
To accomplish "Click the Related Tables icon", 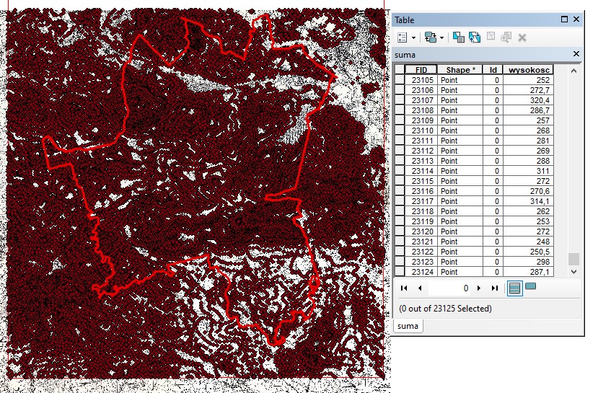I will point(430,37).
